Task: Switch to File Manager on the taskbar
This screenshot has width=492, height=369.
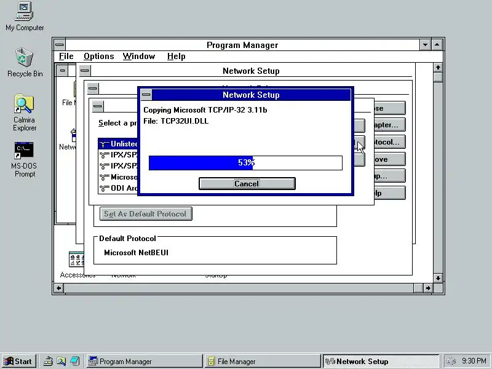Action: point(263,361)
